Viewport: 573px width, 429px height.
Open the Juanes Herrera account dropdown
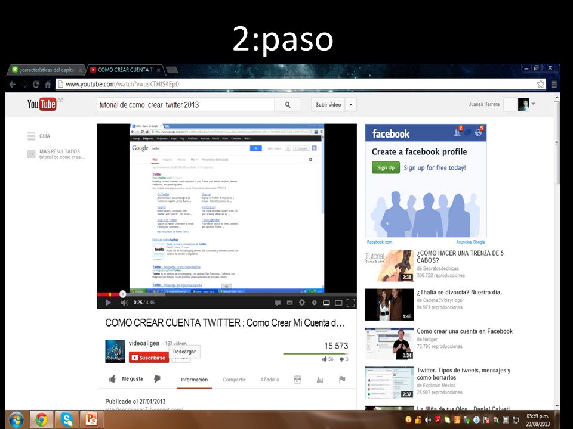coord(534,104)
